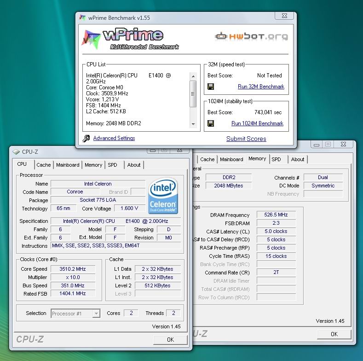
Task: Click the DRAM Frequency 526.5 MHz field
Action: click(x=276, y=215)
